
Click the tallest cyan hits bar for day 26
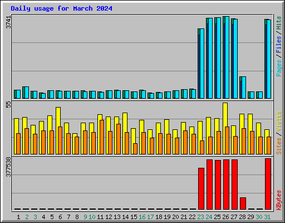coord(227,57)
